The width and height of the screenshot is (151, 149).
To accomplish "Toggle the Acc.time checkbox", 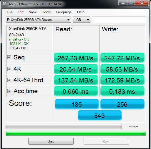I will click(9, 91).
